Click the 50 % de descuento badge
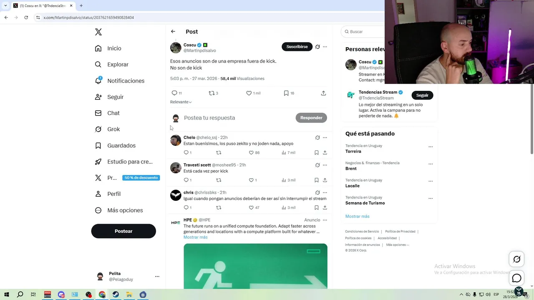534x300 pixels. pyautogui.click(x=141, y=177)
